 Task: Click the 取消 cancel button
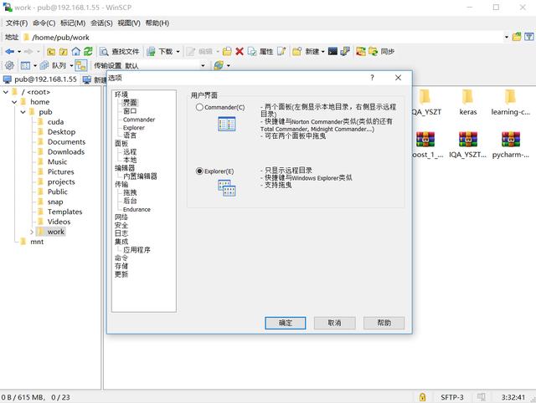334,323
